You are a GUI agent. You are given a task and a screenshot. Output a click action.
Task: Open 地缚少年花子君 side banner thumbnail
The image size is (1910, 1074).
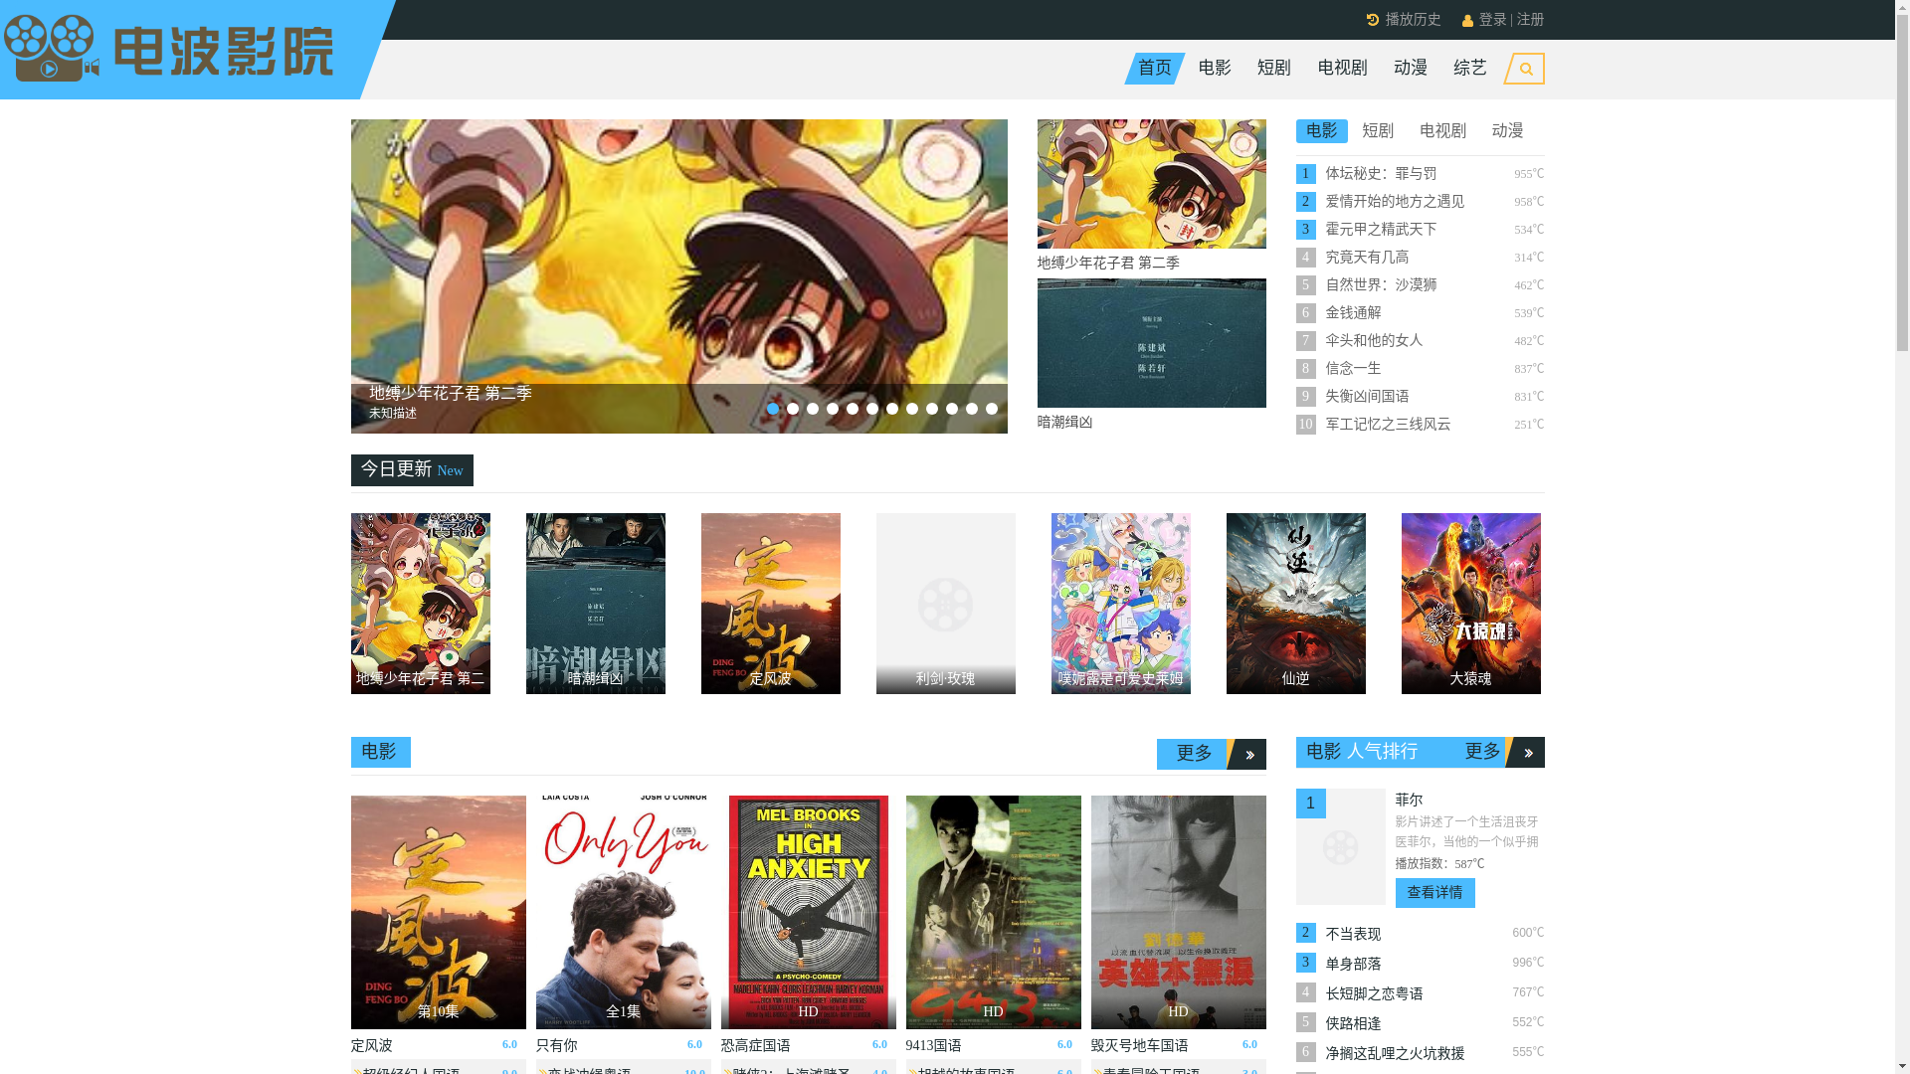click(x=1151, y=184)
